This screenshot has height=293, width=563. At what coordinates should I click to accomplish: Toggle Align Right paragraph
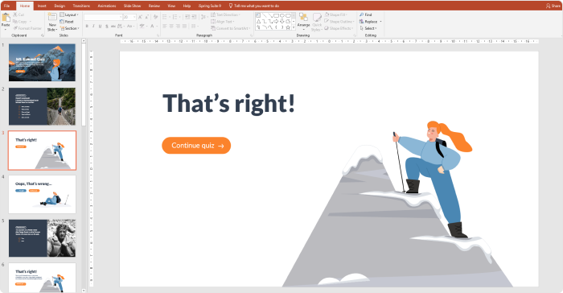click(x=178, y=27)
